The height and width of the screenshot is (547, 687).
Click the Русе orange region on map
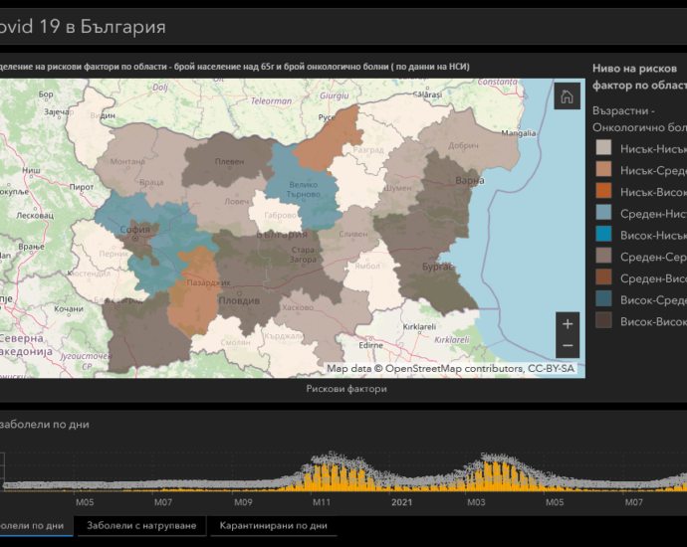pyautogui.click(x=329, y=140)
